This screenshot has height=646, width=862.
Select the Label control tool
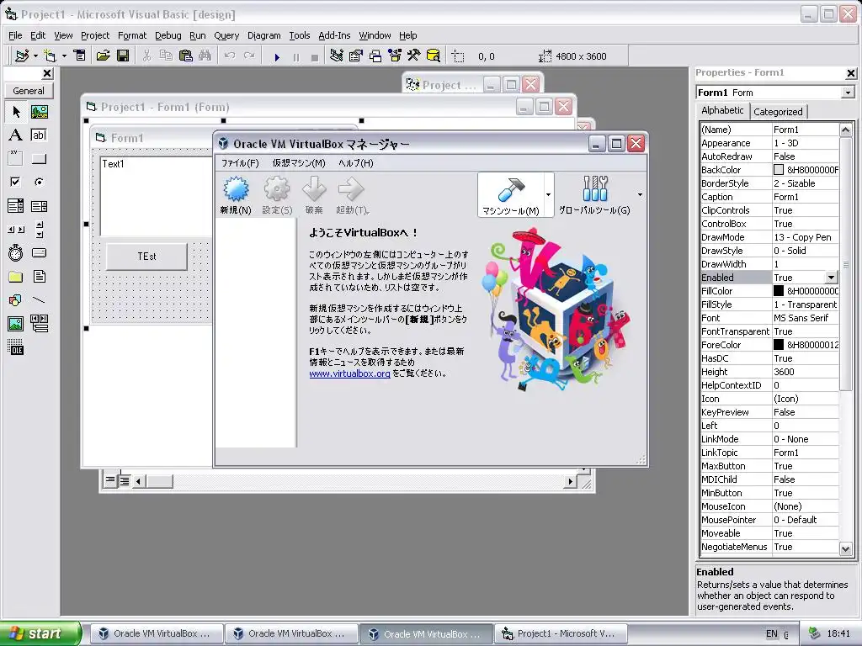pos(16,135)
